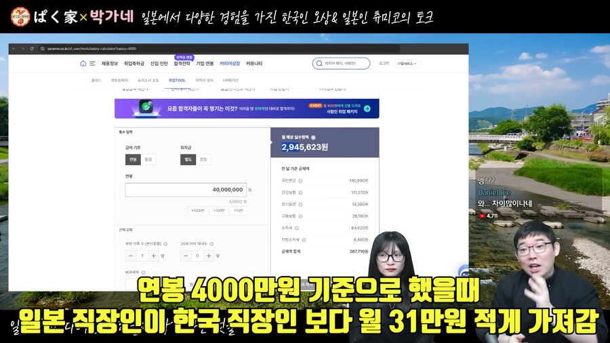Click the 2,945,623원 result amount
Screen dimensions: 610x343
[x=304, y=147]
